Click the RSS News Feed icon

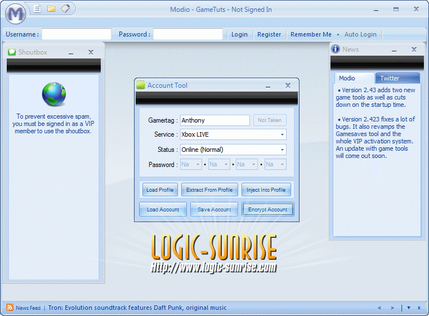point(10,307)
